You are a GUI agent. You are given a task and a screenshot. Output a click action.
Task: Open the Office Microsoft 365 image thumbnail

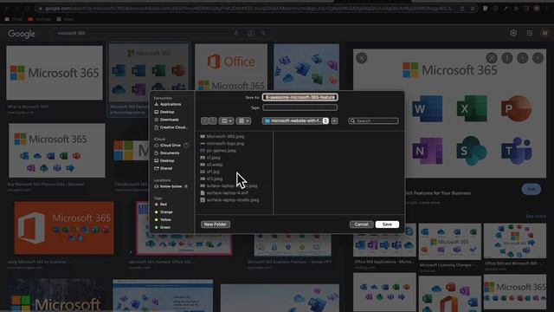pos(231,68)
